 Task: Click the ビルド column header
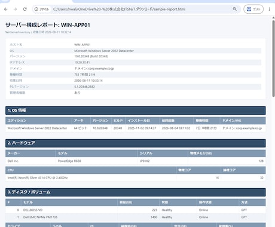pyautogui.click(x=118, y=121)
